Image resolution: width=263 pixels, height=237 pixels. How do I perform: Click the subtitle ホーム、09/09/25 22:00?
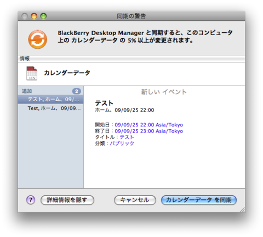[x=124, y=110]
